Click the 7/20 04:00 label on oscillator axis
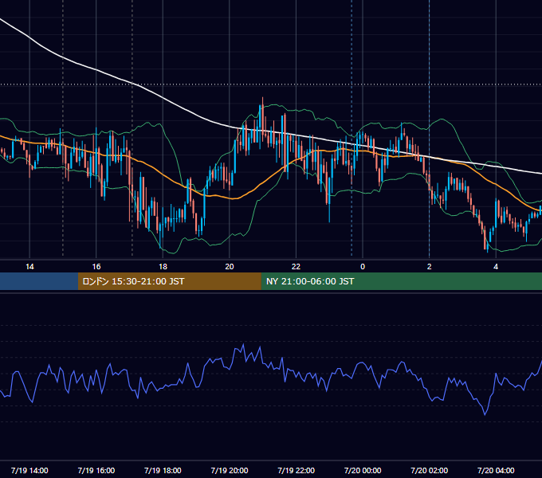This screenshot has height=478, width=542. pyautogui.click(x=496, y=470)
